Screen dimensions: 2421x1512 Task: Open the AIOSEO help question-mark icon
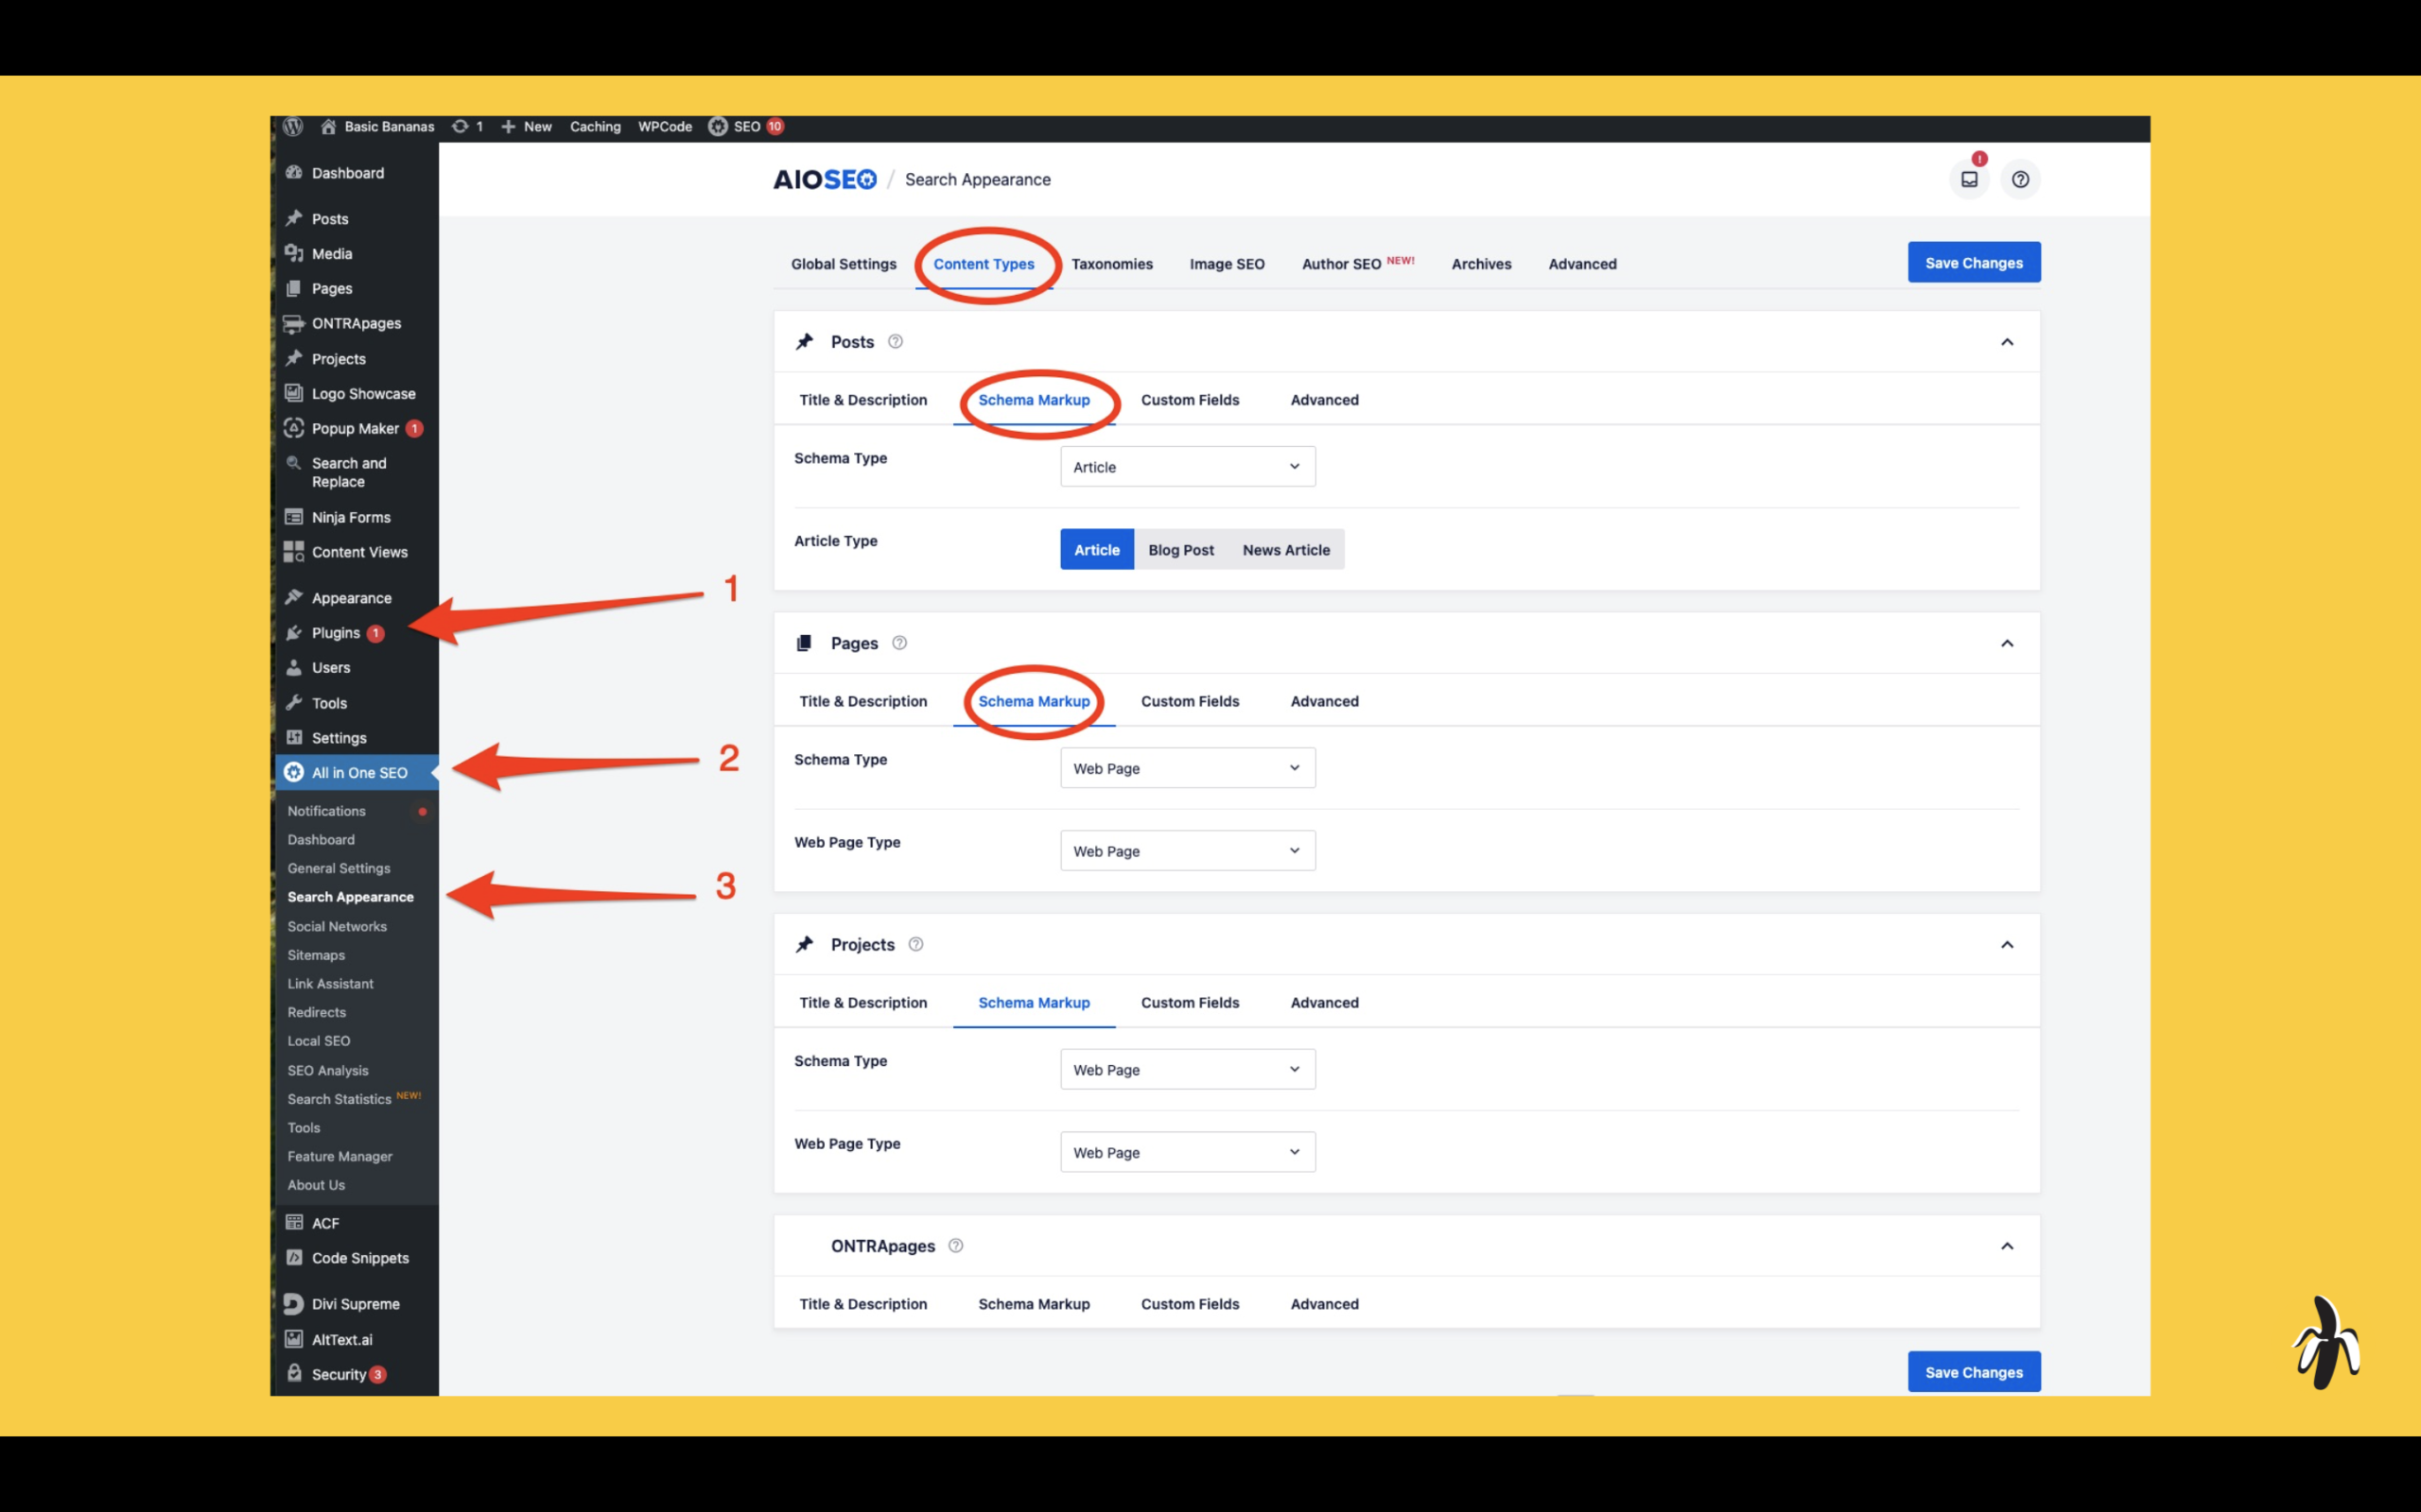point(2021,180)
